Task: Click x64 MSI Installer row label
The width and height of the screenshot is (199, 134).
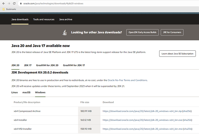Action: (22, 129)
